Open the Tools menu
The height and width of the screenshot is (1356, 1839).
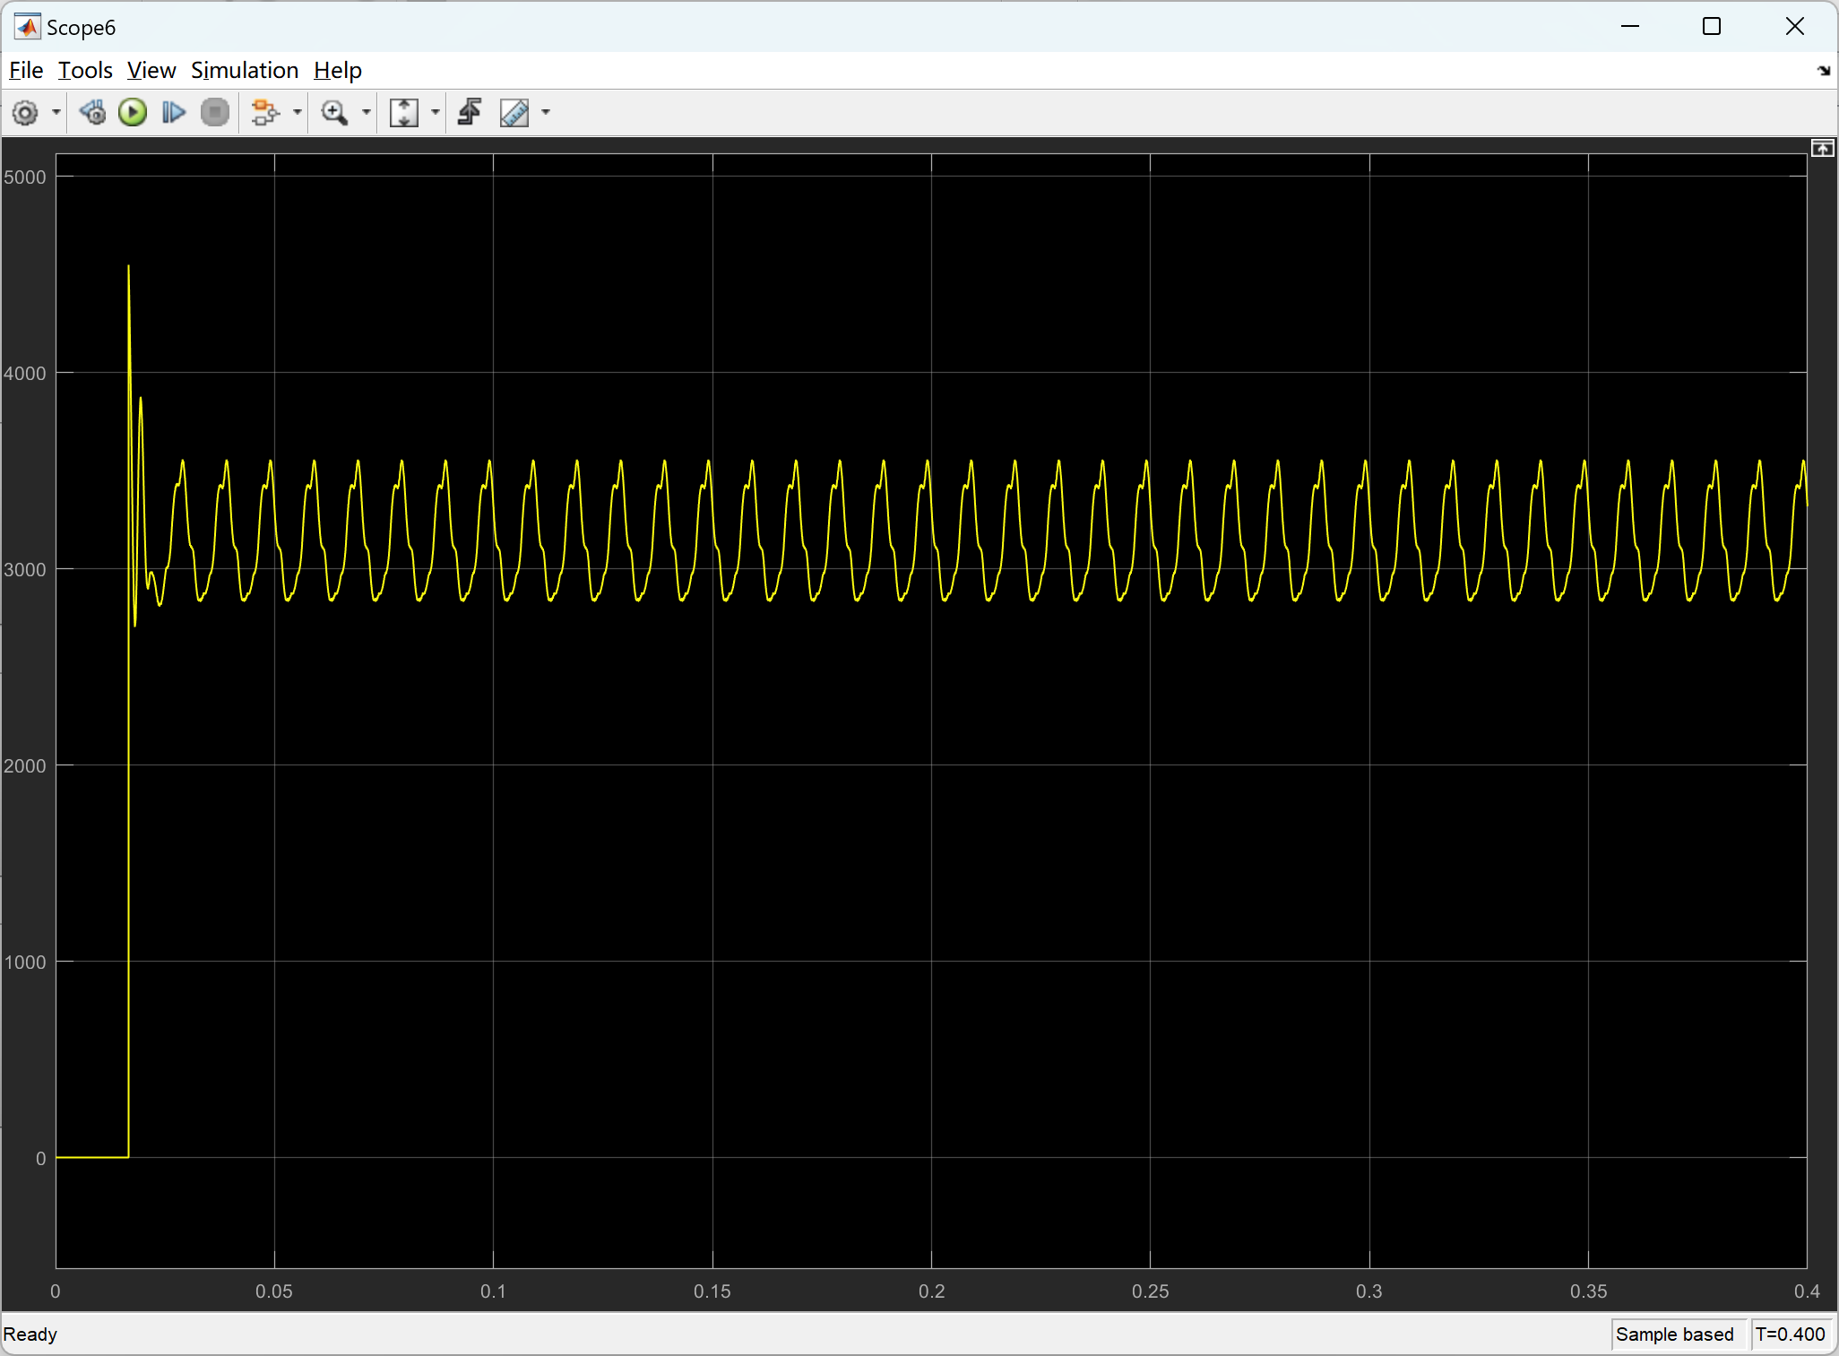click(85, 70)
